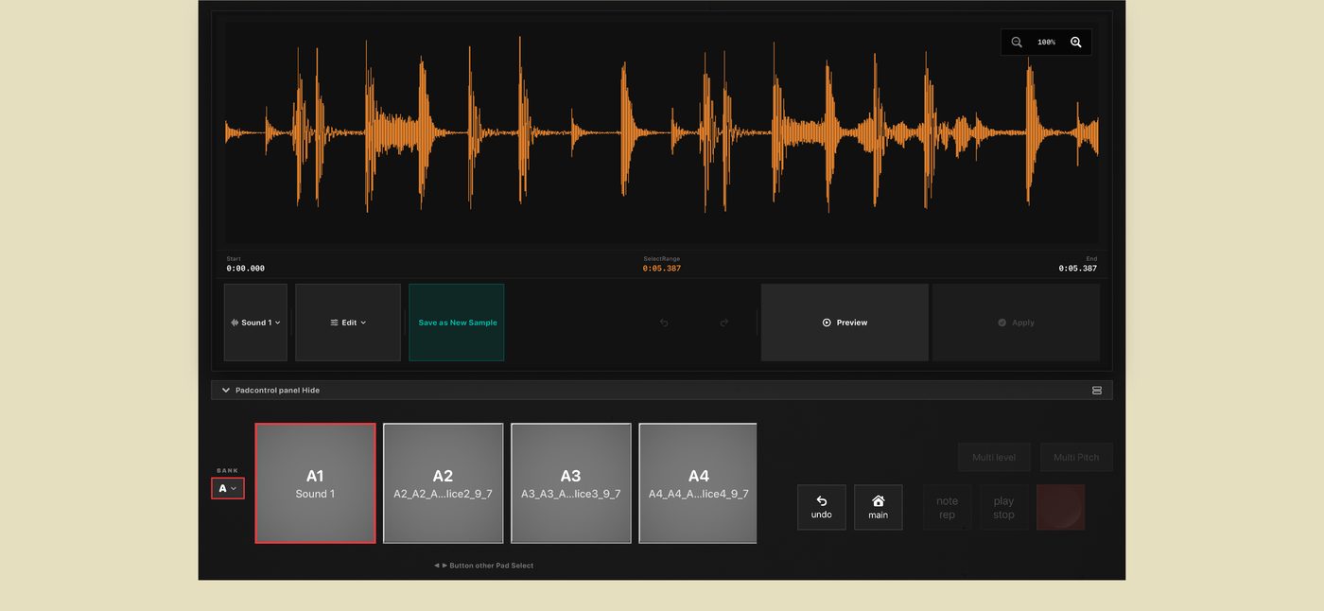This screenshot has width=1324, height=611.
Task: Open the Bank A dropdown
Action: 228,488
